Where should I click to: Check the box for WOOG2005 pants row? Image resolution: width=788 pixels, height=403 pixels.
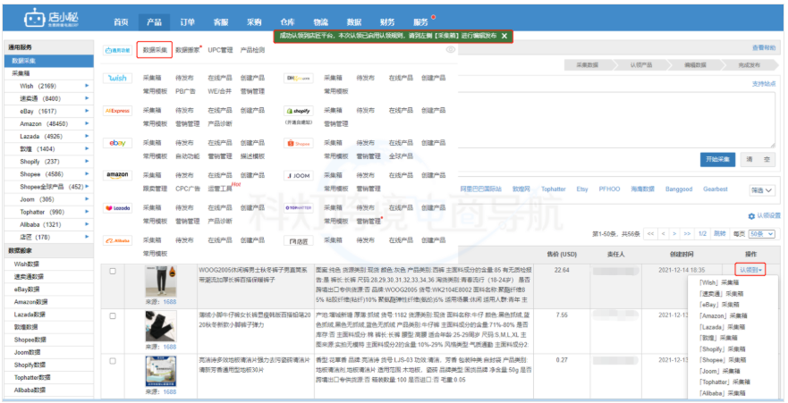113,271
